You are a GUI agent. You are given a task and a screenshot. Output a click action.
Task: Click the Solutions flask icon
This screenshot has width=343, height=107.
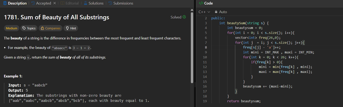tap(85, 3)
